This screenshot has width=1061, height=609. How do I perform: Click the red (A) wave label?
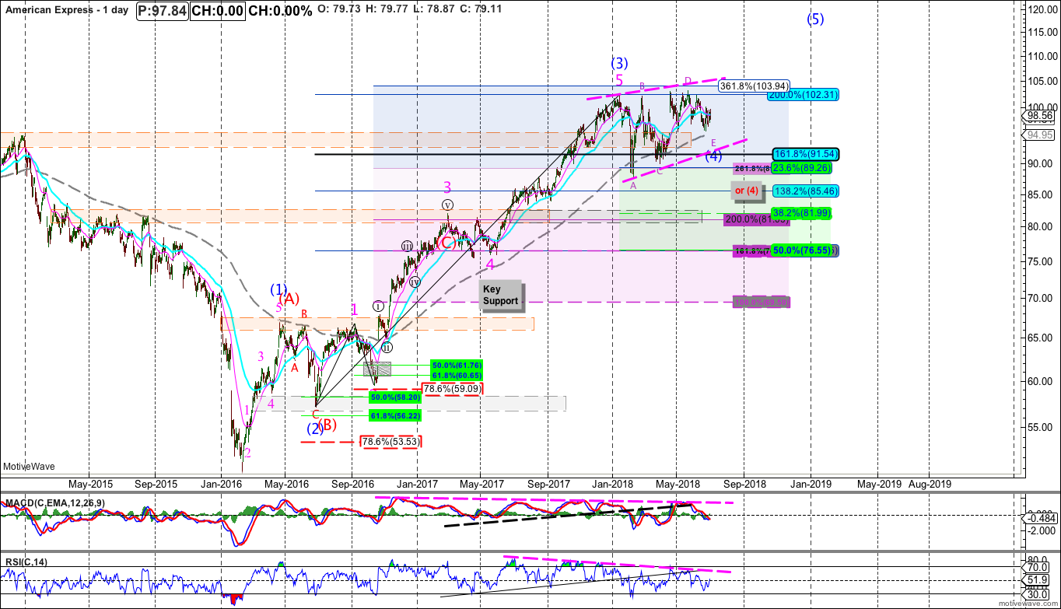click(x=290, y=299)
